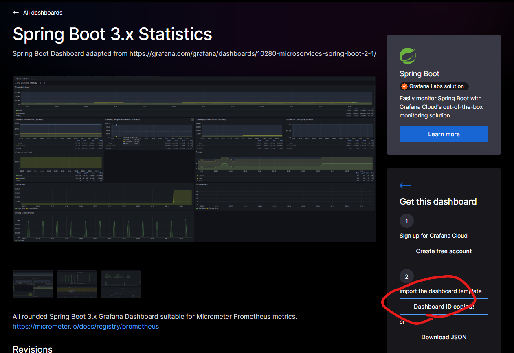Click the Revisions heading
Viewport: 514px width, 353px height.
pos(33,349)
